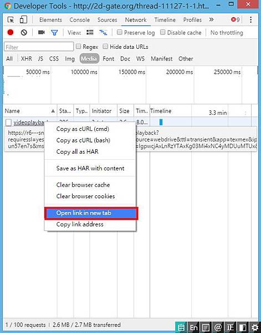Click the settings gear in the tray

tap(254, 327)
